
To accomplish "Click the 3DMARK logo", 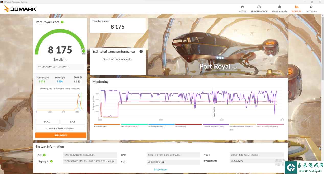I will click(20, 9).
